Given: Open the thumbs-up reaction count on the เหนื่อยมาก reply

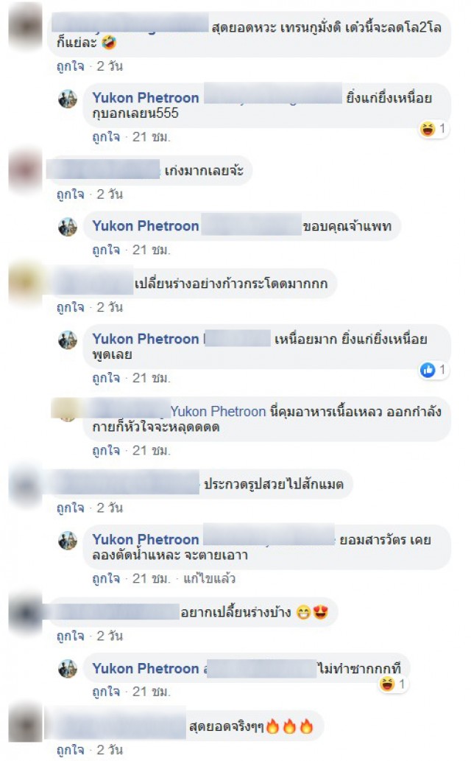Looking at the screenshot, I should click(433, 370).
